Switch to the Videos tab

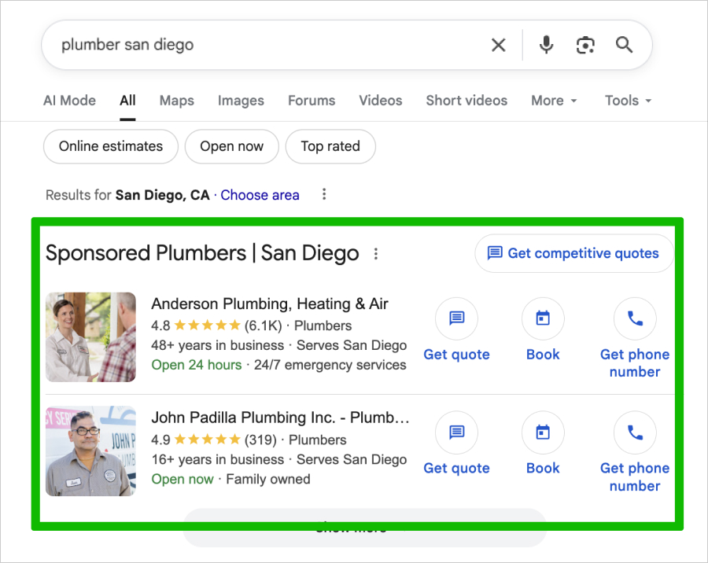tap(381, 100)
